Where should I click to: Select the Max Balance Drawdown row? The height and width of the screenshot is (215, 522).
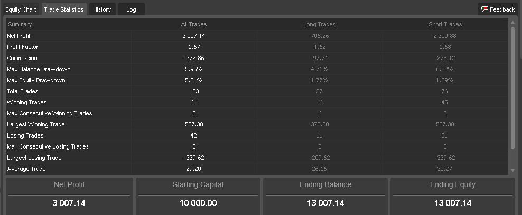point(257,70)
